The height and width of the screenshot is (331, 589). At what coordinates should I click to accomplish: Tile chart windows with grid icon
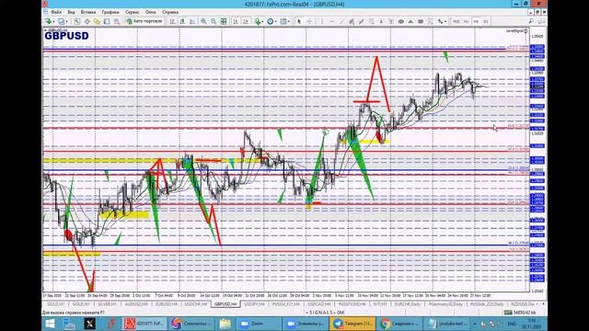point(224,21)
